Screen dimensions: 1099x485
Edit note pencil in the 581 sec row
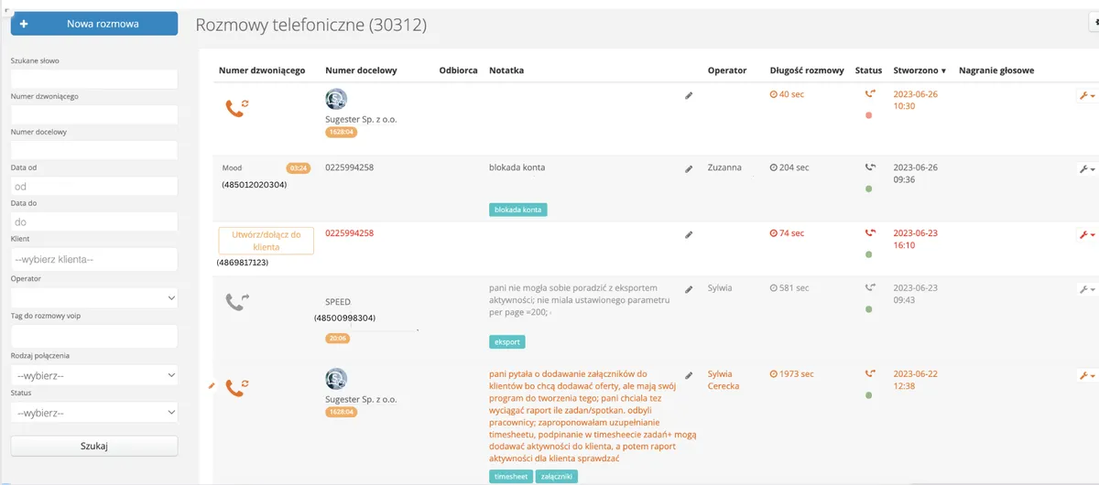click(x=689, y=289)
